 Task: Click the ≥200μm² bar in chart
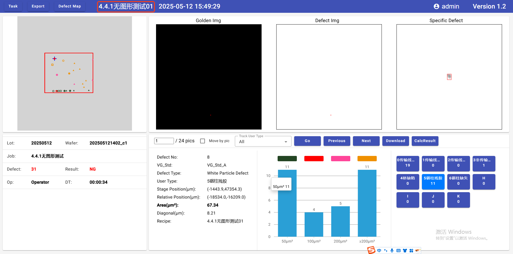click(367, 203)
